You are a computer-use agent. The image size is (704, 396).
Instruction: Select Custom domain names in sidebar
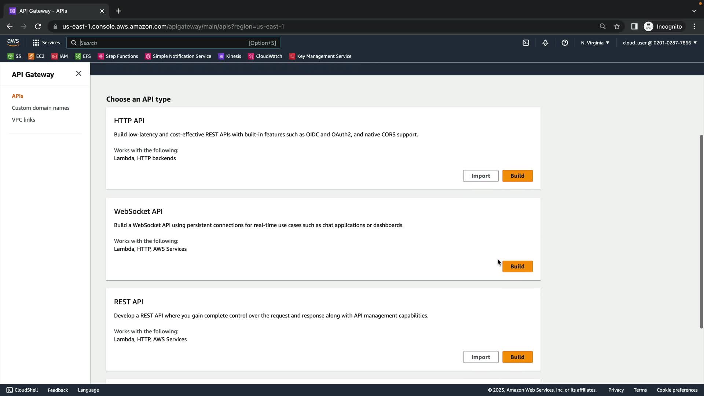pyautogui.click(x=41, y=108)
